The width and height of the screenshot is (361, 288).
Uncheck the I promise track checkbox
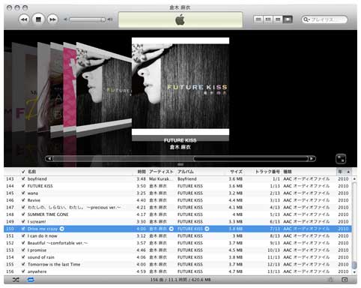pyautogui.click(x=23, y=250)
